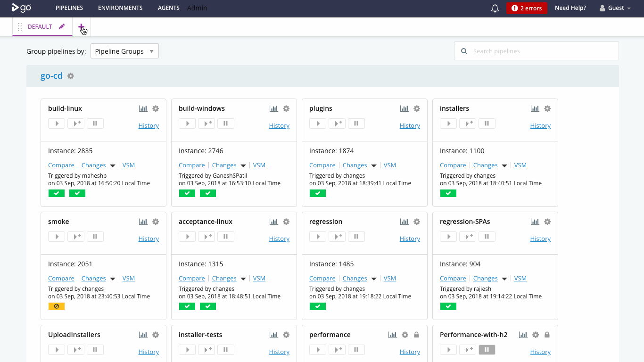Open analytics chart for build-linux
Screen dimensions: 644x362
pyautogui.click(x=143, y=108)
